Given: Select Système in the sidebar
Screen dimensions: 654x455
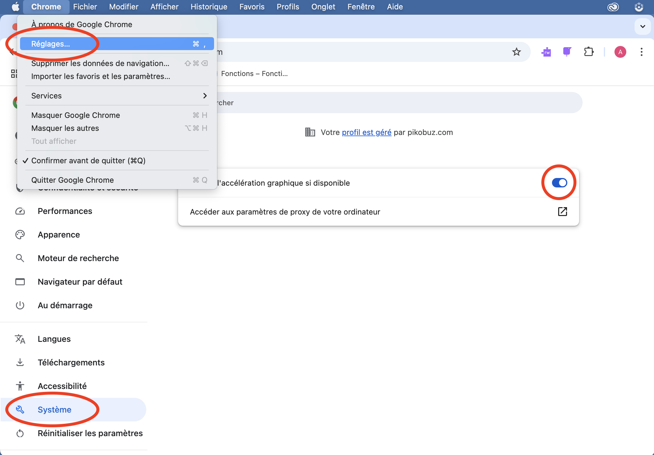Looking at the screenshot, I should (x=55, y=410).
